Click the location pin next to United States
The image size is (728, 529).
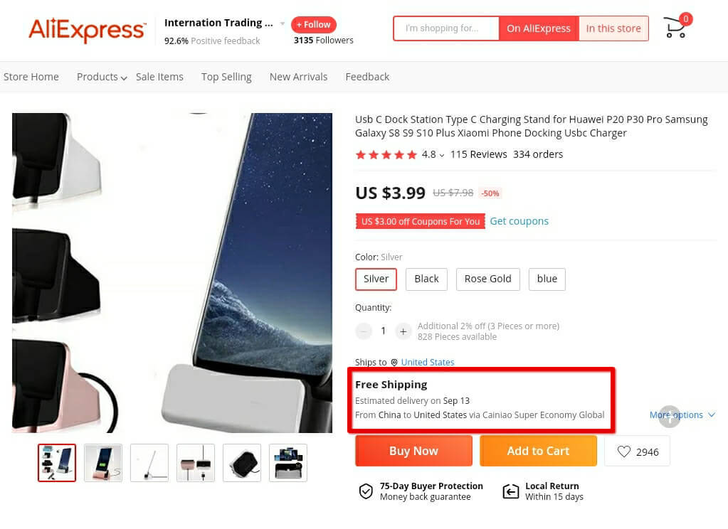click(x=394, y=363)
